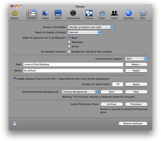Click the Select... path button

(136, 65)
